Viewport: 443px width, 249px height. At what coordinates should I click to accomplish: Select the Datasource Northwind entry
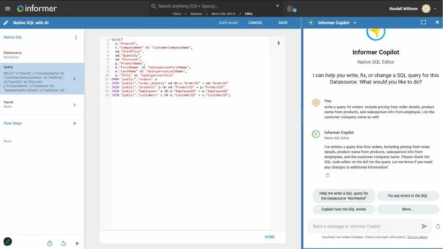(x=42, y=55)
